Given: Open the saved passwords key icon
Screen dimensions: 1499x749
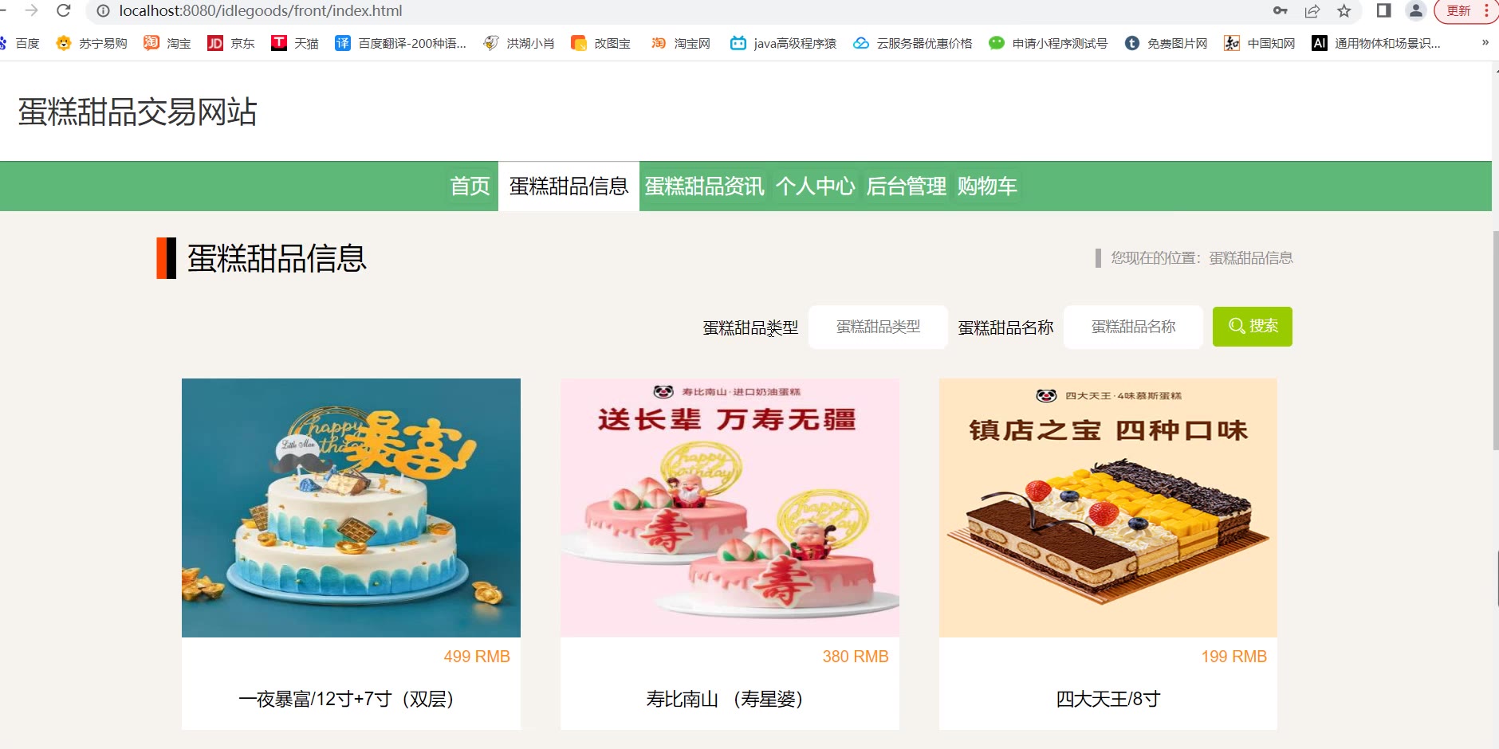Looking at the screenshot, I should (1281, 10).
